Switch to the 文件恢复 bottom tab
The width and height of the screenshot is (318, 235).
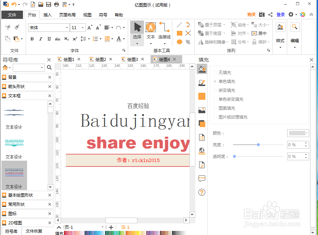click(x=34, y=231)
